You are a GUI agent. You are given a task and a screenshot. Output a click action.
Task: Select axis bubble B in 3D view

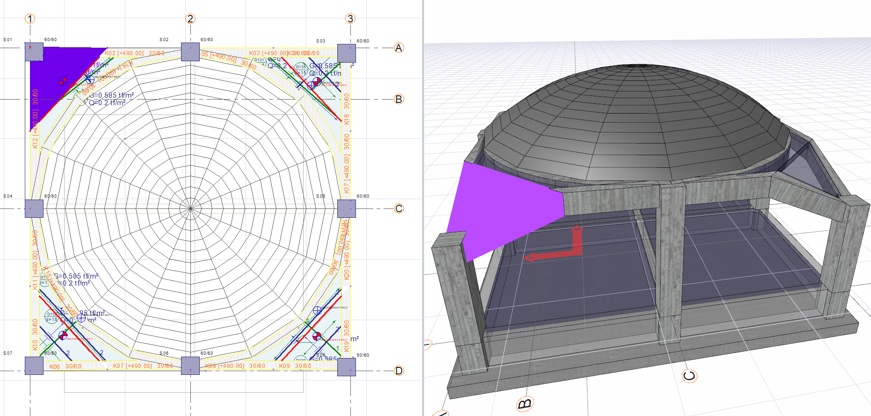click(x=525, y=404)
